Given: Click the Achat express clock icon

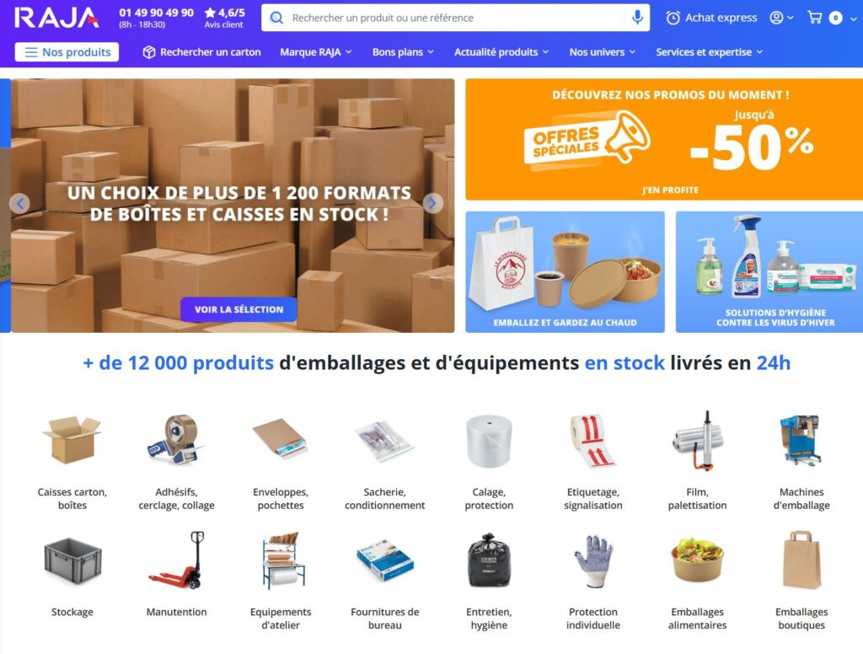Looking at the screenshot, I should pyautogui.click(x=673, y=19).
